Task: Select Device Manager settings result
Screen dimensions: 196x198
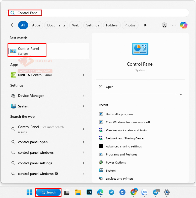Action: coord(31,96)
